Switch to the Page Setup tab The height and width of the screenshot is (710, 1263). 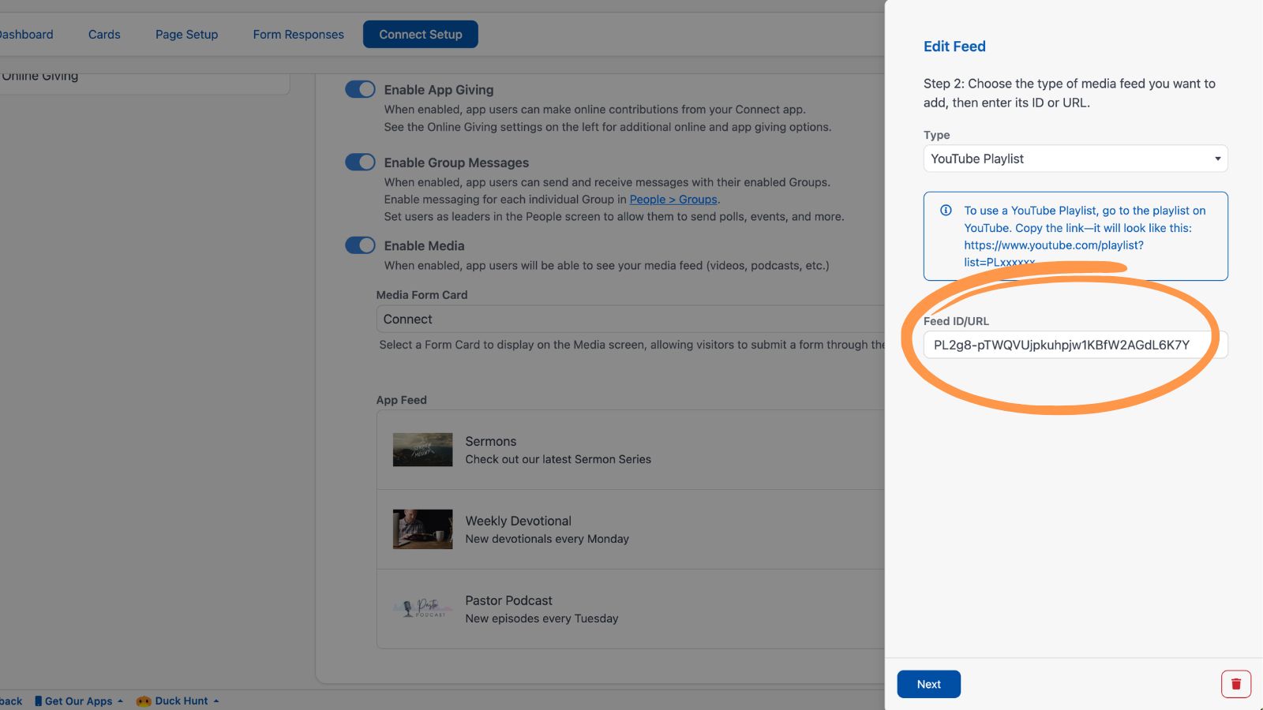[x=186, y=35]
